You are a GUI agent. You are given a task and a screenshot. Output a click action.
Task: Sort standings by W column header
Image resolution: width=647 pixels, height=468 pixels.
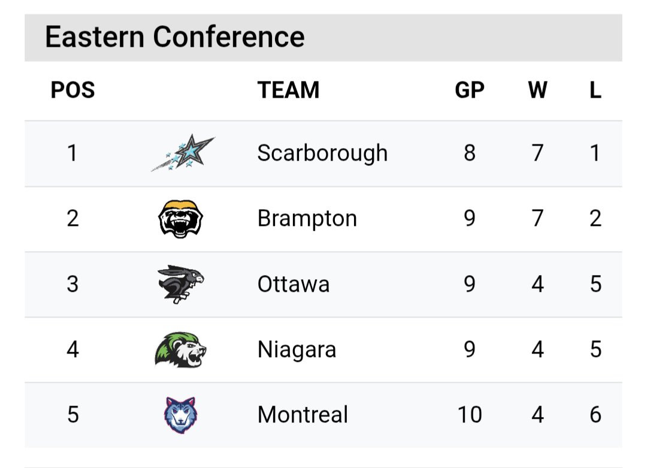click(537, 90)
